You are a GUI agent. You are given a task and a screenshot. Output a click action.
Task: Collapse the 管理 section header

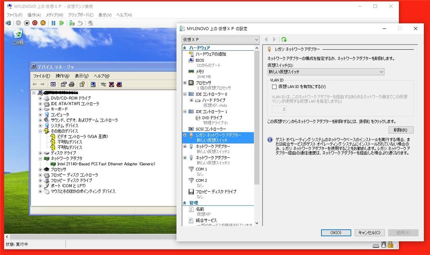click(x=185, y=203)
